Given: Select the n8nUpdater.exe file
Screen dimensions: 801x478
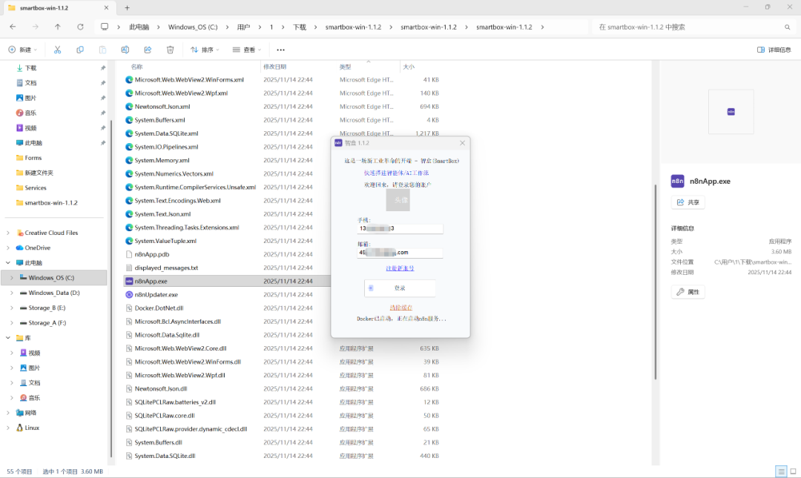Looking at the screenshot, I should click(156, 294).
